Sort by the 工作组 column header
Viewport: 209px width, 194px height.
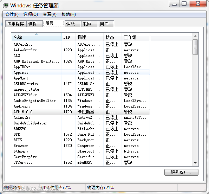pos(136,37)
